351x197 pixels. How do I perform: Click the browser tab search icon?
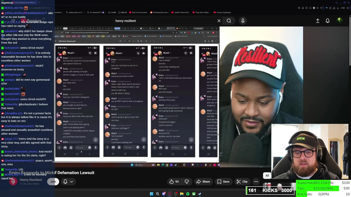[336, 2]
